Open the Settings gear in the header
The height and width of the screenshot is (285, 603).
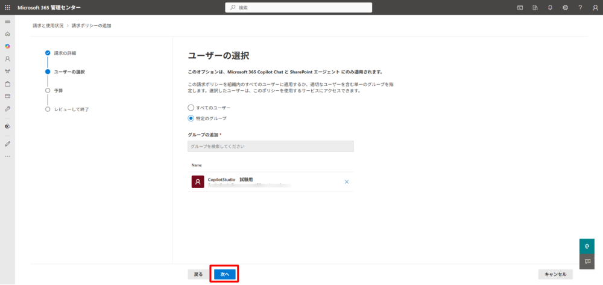565,7
